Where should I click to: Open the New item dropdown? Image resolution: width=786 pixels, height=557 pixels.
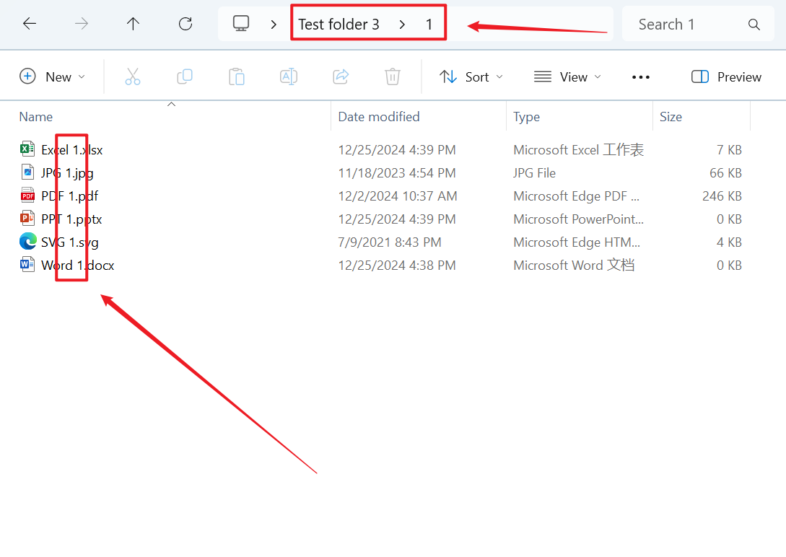pos(53,76)
